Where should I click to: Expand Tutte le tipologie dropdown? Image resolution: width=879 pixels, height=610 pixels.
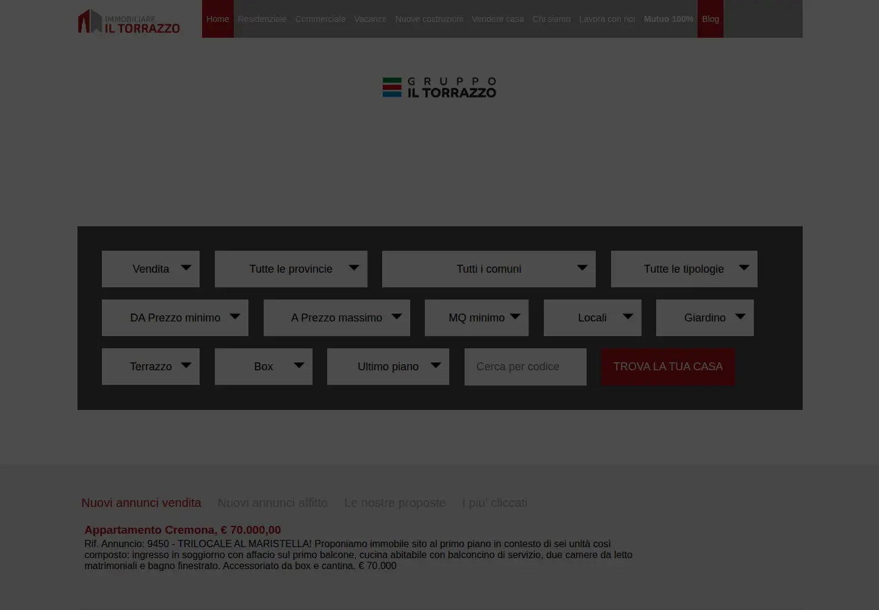pos(684,269)
